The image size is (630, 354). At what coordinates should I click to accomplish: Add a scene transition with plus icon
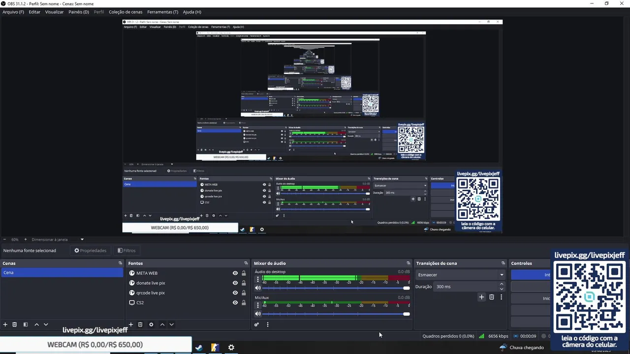point(481,297)
